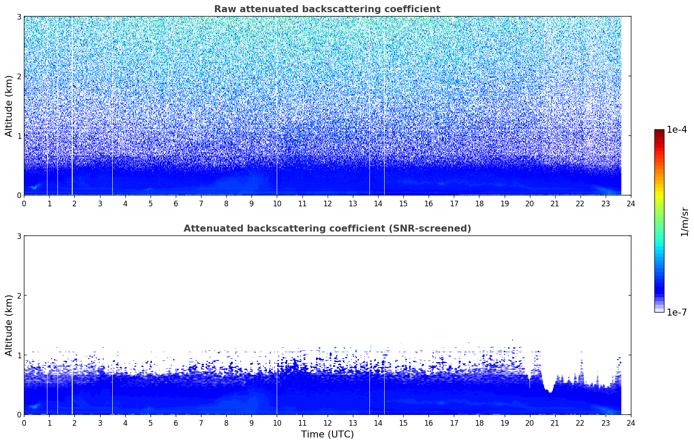
Task: Click time tick "16" under the SNR-screened plot
Action: (x=429, y=423)
